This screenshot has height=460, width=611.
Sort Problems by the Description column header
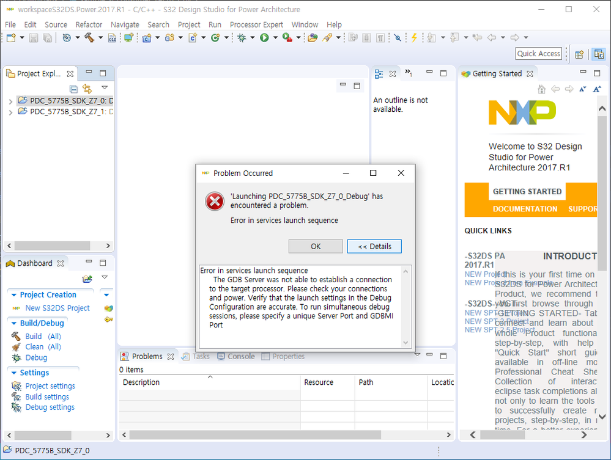(141, 382)
